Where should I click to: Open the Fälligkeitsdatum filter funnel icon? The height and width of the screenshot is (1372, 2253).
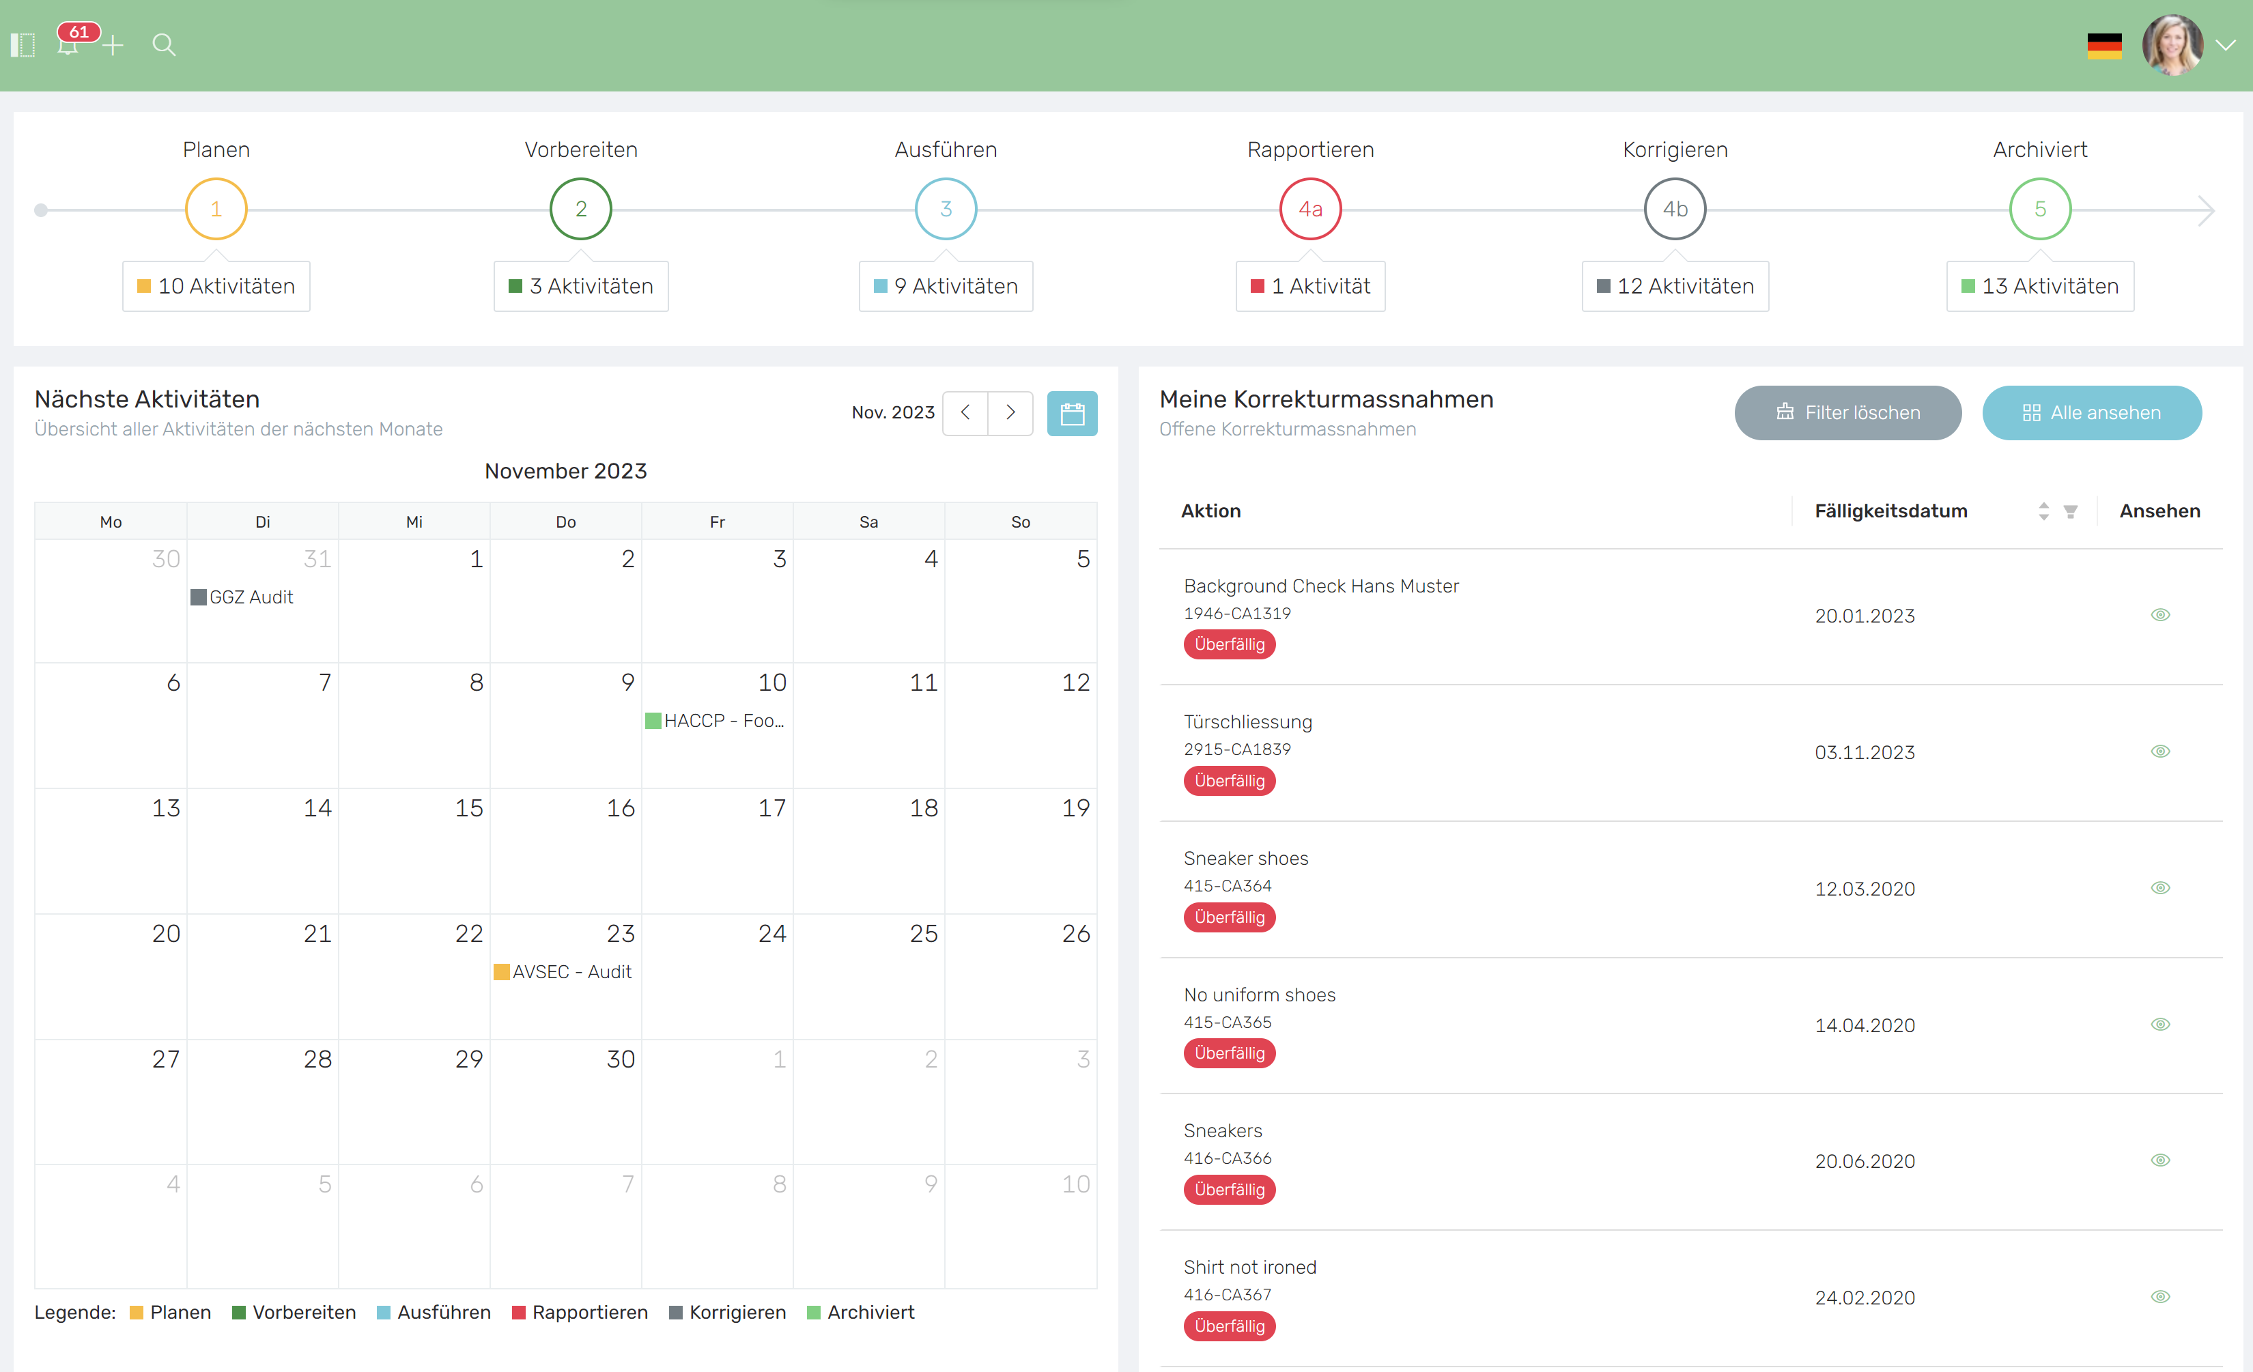[2071, 512]
